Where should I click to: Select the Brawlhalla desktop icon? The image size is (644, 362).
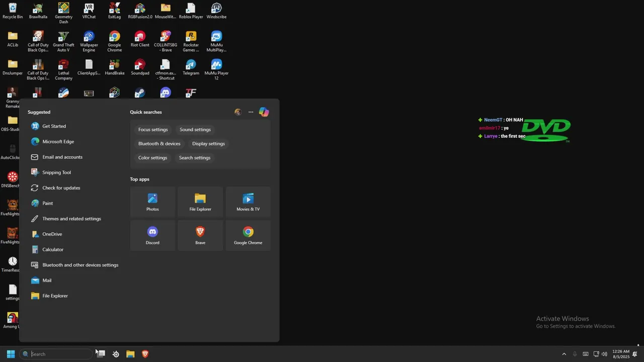[x=38, y=11]
